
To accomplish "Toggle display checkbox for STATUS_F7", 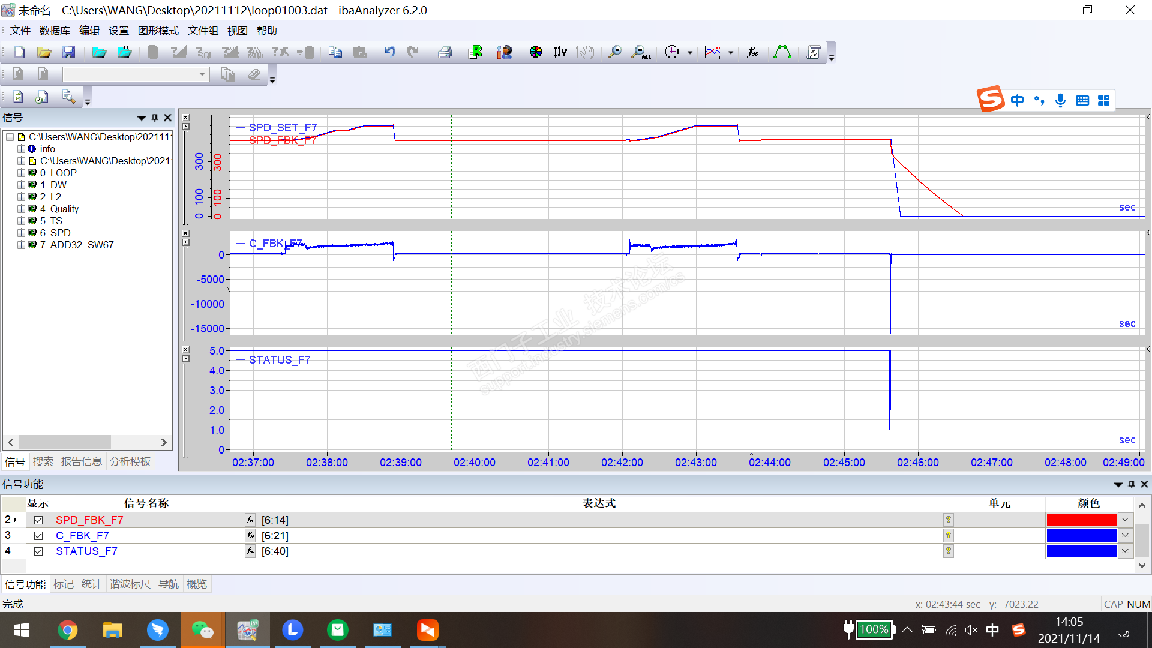I will point(38,551).
